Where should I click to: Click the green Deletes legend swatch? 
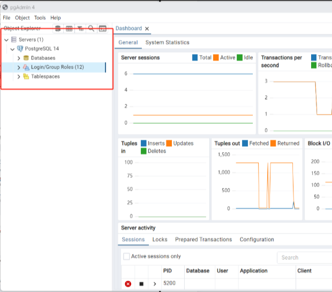click(144, 151)
